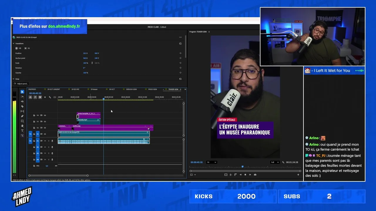The height and width of the screenshot is (211, 376).
Task: Switch to the PROD GEM tab
Action: 152,89
